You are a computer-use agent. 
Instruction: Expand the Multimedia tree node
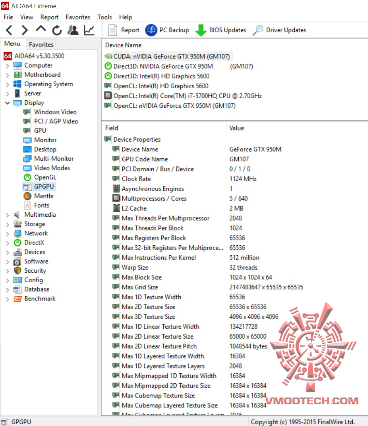tap(7, 215)
